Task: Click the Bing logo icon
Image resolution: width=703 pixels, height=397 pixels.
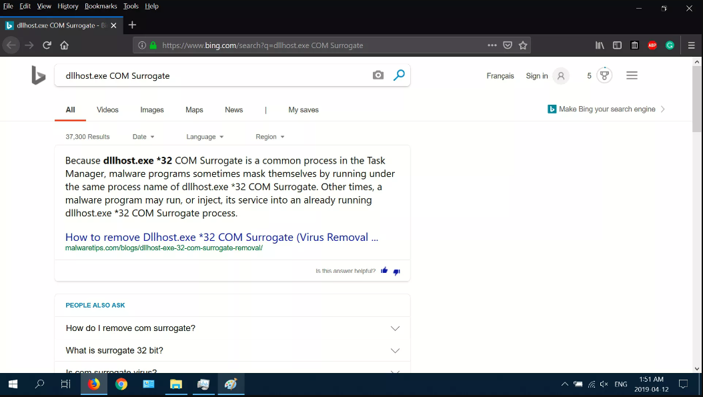Action: coord(39,75)
